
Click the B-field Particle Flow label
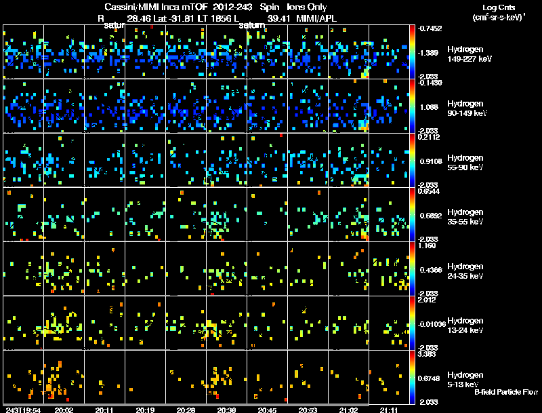point(506,392)
